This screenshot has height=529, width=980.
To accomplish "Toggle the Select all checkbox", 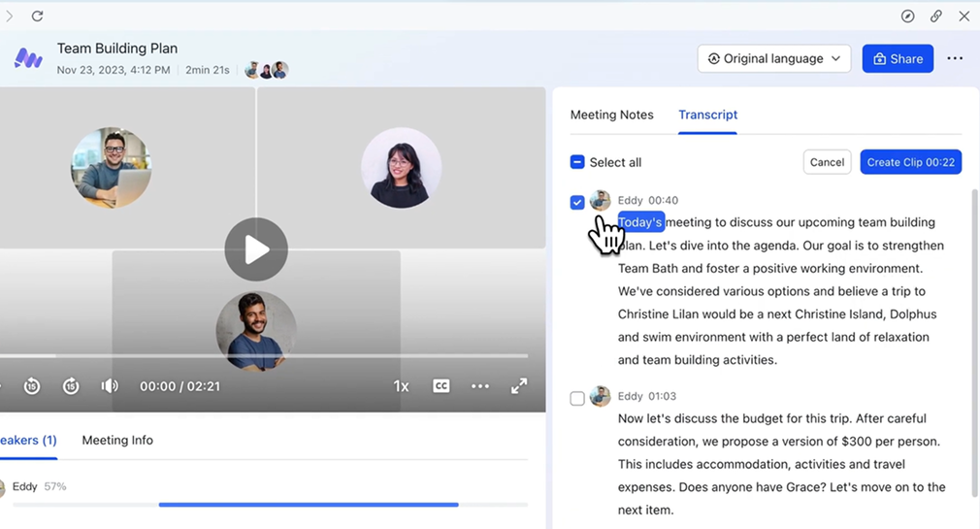I will [577, 162].
